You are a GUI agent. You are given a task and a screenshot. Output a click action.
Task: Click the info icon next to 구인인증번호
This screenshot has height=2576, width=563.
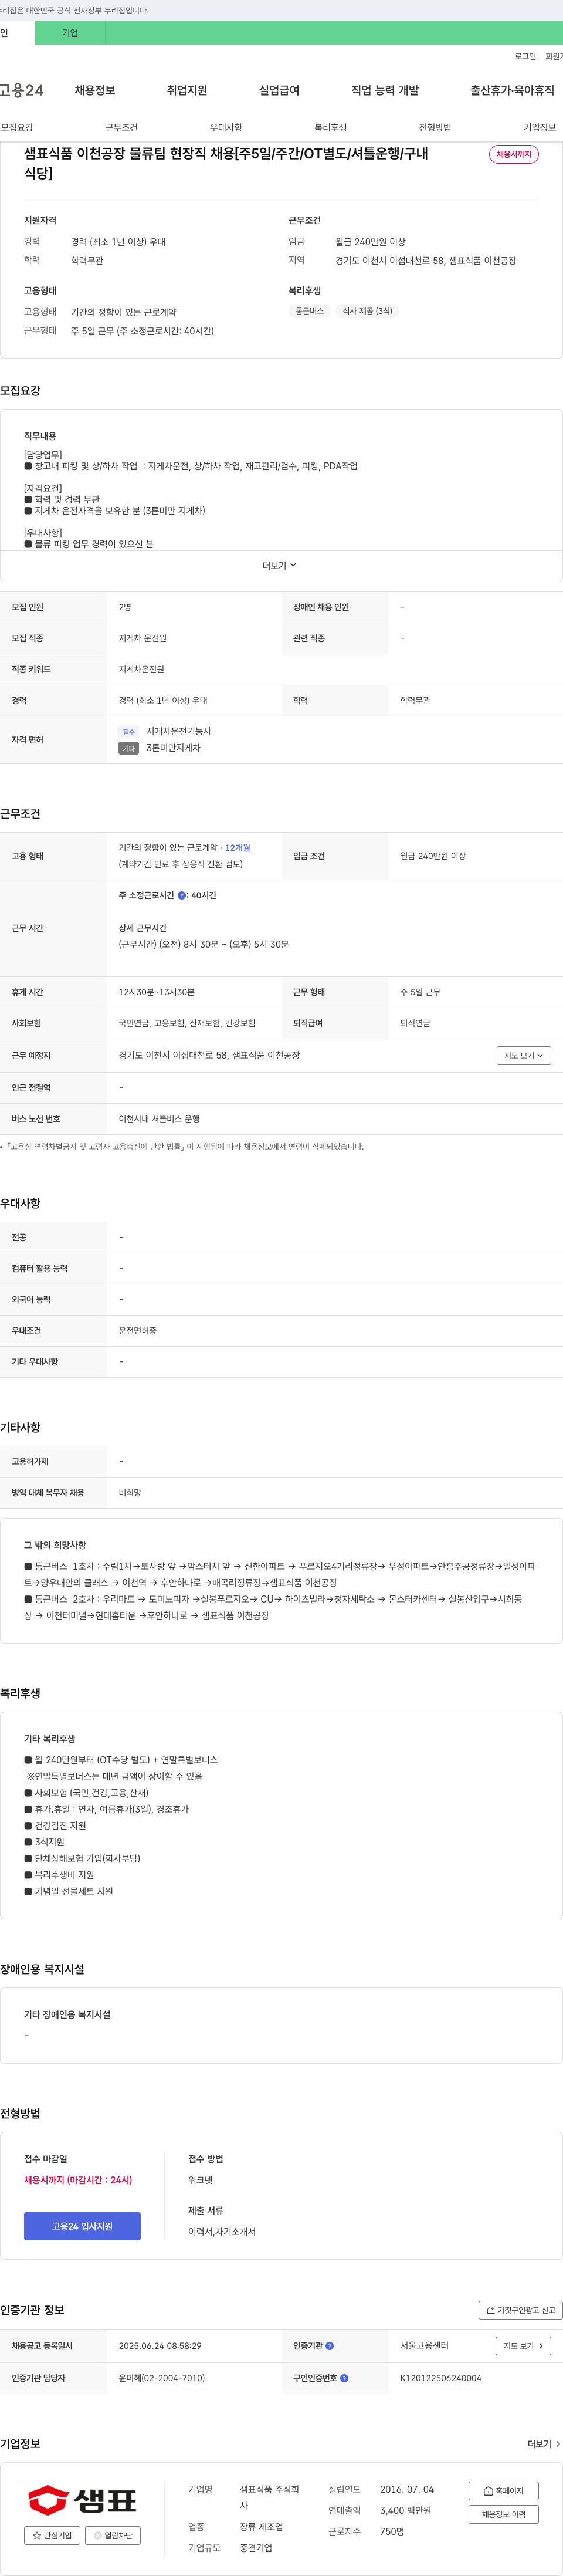point(344,2378)
